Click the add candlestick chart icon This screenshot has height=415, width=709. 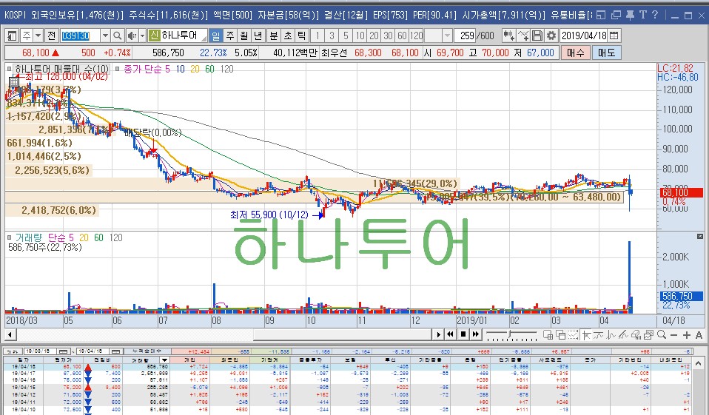click(x=508, y=36)
